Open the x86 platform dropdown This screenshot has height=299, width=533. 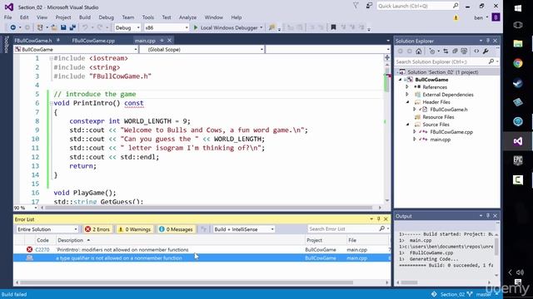point(167,27)
